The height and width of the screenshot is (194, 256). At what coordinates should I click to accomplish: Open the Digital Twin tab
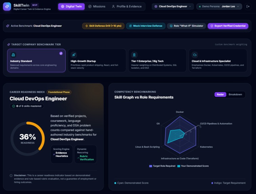71,6
